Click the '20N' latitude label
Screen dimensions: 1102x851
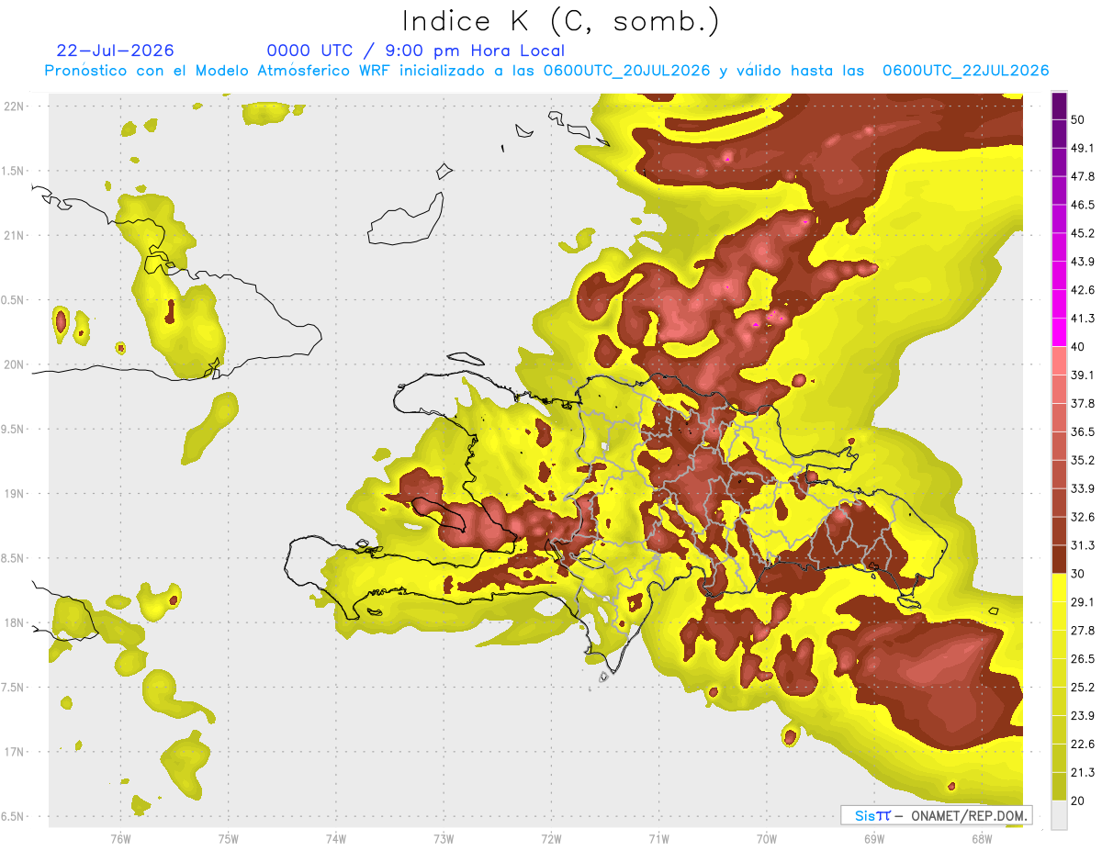click(x=14, y=364)
